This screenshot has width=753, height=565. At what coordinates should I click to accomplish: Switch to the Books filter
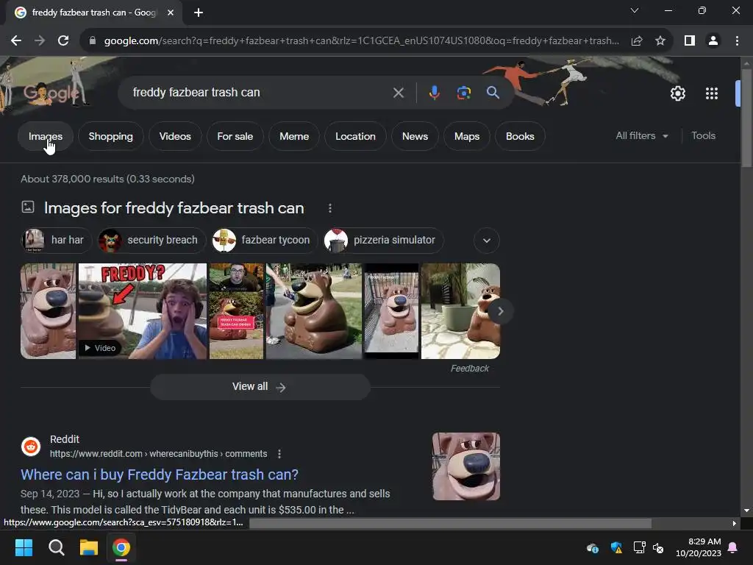(x=520, y=136)
